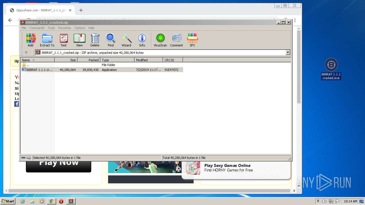Open the View file icon
The image size is (365, 205).
coord(79,40)
